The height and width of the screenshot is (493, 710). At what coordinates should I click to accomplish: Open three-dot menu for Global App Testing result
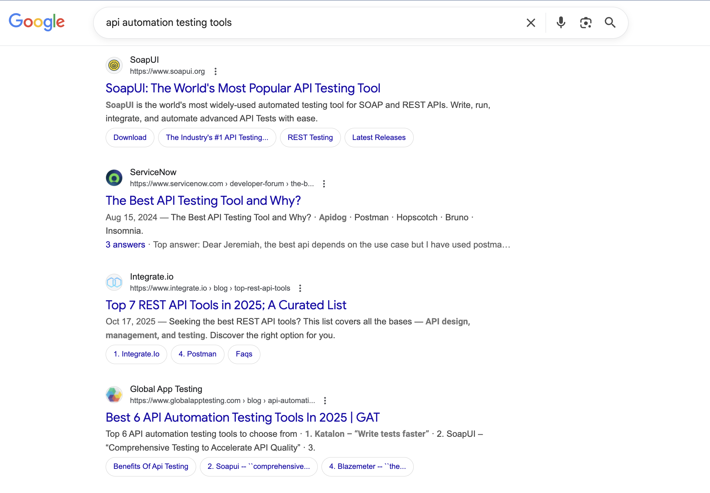click(x=325, y=401)
